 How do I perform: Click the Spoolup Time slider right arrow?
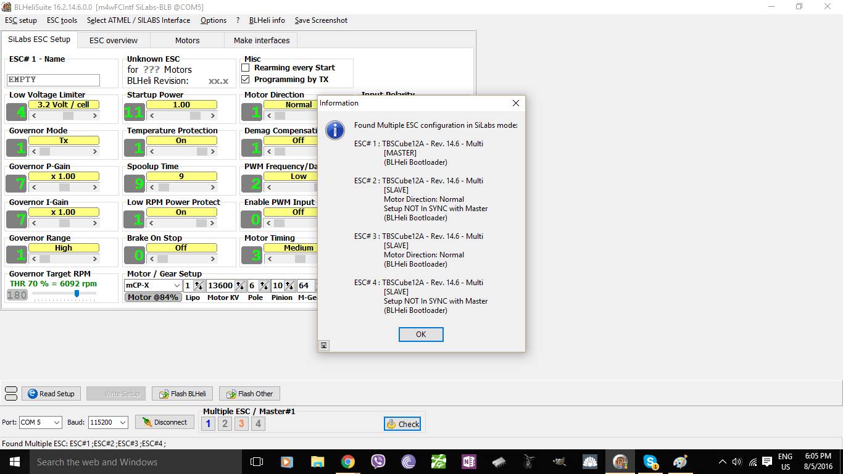213,187
